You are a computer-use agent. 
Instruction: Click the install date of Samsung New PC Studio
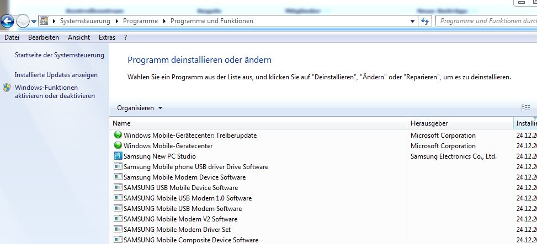click(x=527, y=156)
